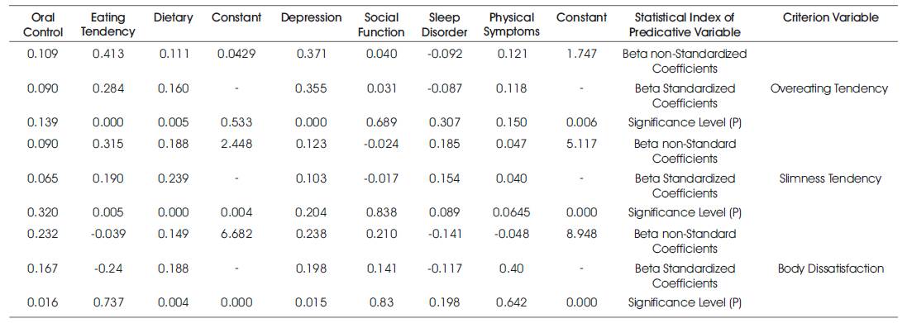Select the 8.948 constant value
The width and height of the screenshot is (907, 323).
(x=581, y=234)
